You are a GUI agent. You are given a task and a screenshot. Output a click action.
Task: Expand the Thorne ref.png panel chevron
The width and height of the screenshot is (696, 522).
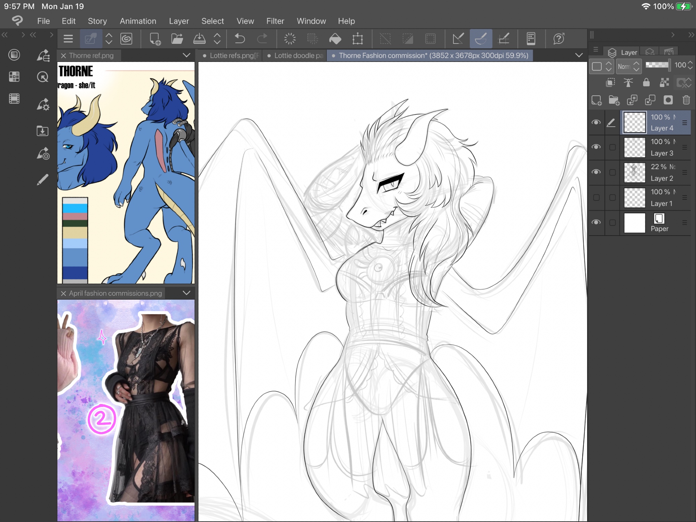click(x=187, y=55)
